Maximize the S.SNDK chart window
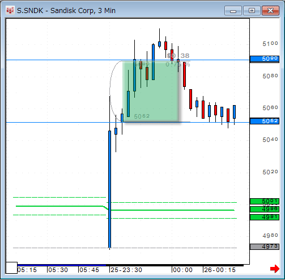The height and width of the screenshot is (280, 285). [x=252, y=10]
